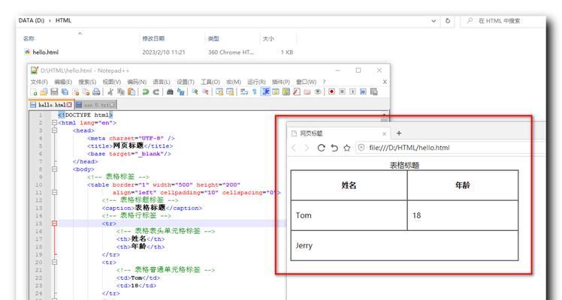The image size is (562, 300).
Task: Expand Explorer address bar history dropdown
Action: pos(434,21)
